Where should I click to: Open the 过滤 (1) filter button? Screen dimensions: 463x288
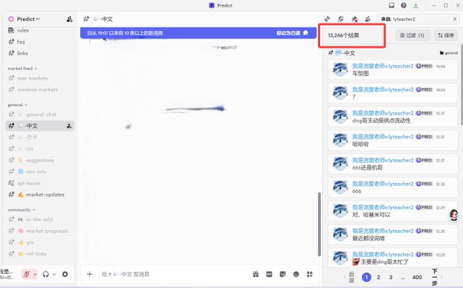(x=412, y=35)
